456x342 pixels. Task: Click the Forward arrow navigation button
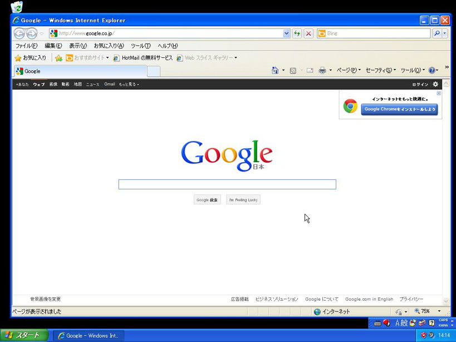pyautogui.click(x=32, y=33)
